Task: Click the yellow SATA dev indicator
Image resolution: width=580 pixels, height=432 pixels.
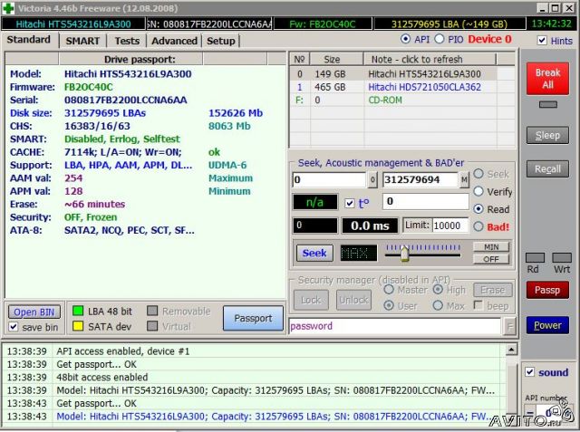Action: pos(78,326)
